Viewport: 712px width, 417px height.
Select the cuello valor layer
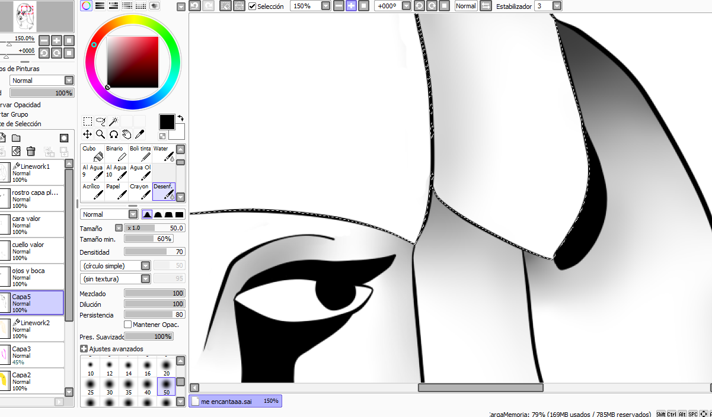point(32,251)
